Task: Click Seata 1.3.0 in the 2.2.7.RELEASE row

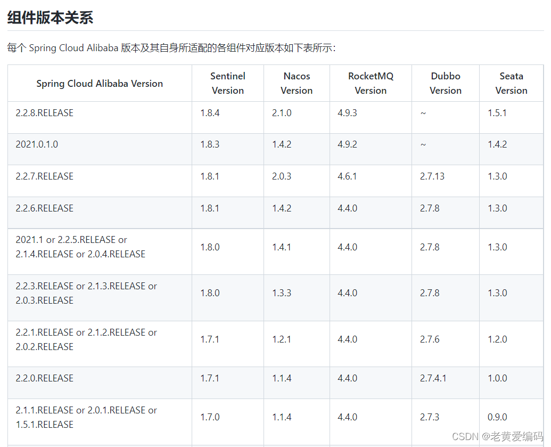Action: point(497,176)
